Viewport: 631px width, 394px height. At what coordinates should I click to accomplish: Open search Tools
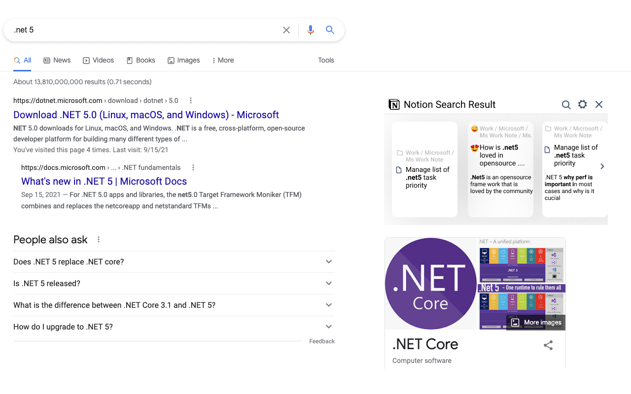(326, 60)
